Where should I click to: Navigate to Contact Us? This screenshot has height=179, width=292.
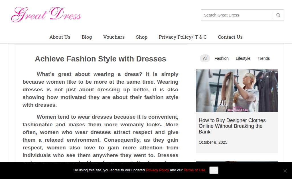[230, 37]
